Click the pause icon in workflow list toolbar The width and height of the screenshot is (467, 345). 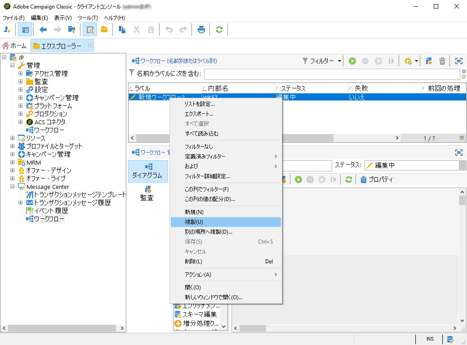pyautogui.click(x=365, y=61)
